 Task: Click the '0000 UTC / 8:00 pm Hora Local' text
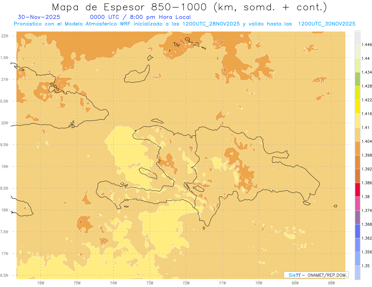point(140,17)
